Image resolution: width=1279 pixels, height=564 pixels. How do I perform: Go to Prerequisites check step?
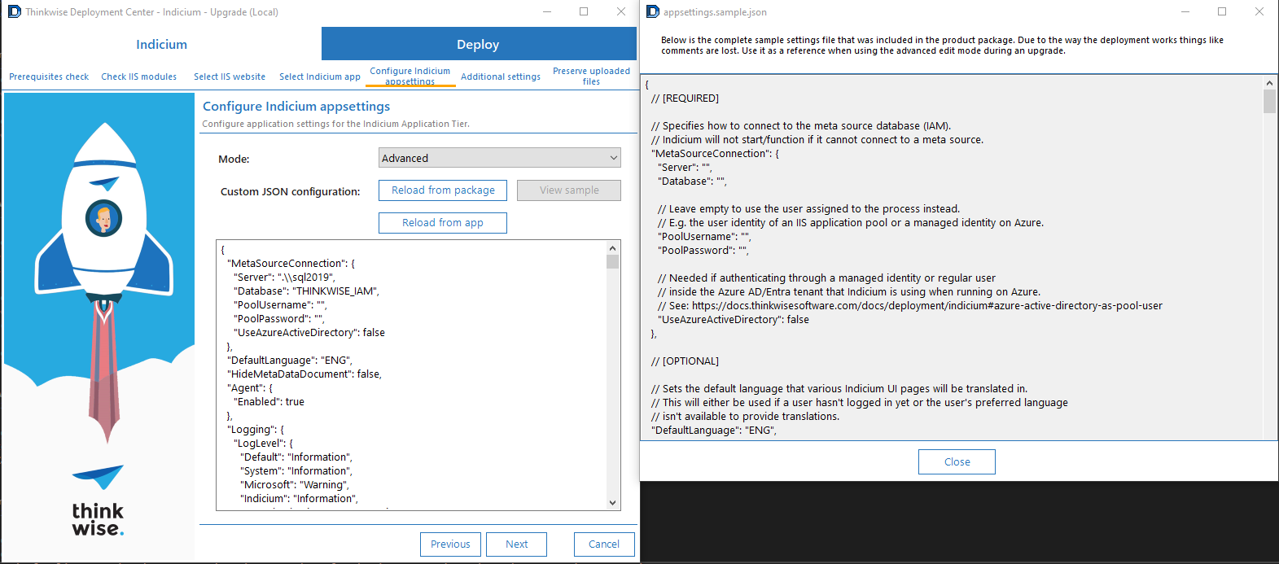pyautogui.click(x=49, y=77)
